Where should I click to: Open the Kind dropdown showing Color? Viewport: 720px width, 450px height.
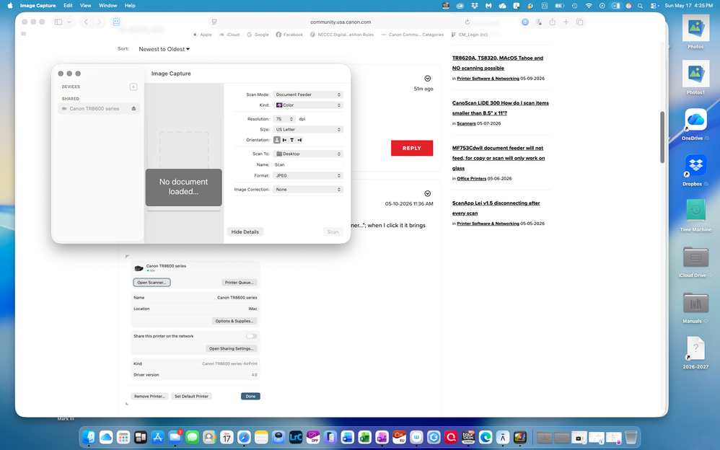pyautogui.click(x=307, y=105)
